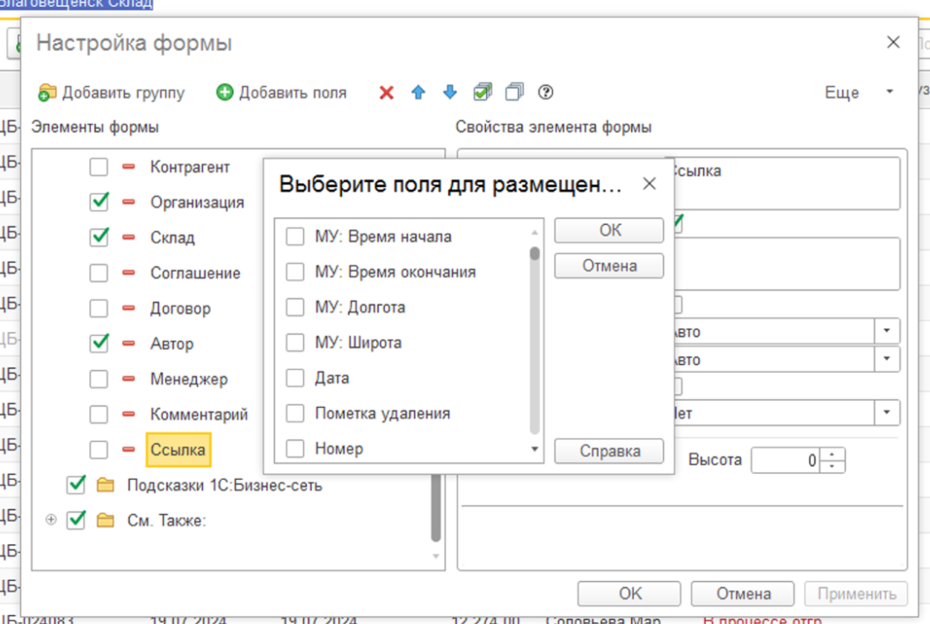Image resolution: width=930 pixels, height=624 pixels.
Task: Click the uncheck-all-items toolbar icon
Action: pyautogui.click(x=513, y=91)
